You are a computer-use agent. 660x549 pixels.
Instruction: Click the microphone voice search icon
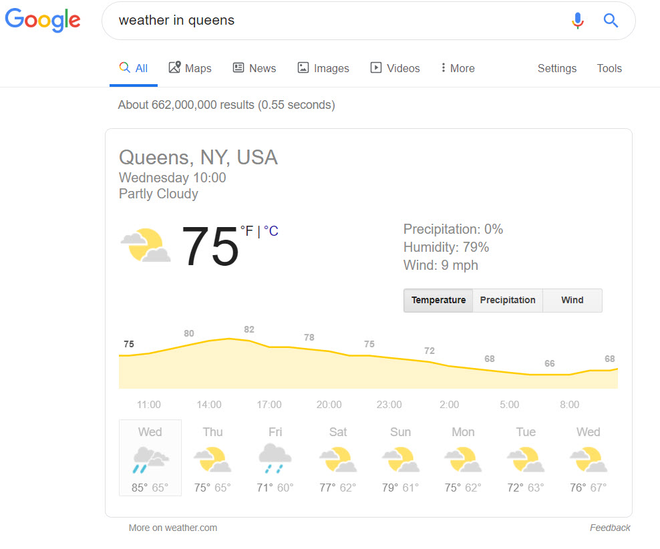coord(578,21)
